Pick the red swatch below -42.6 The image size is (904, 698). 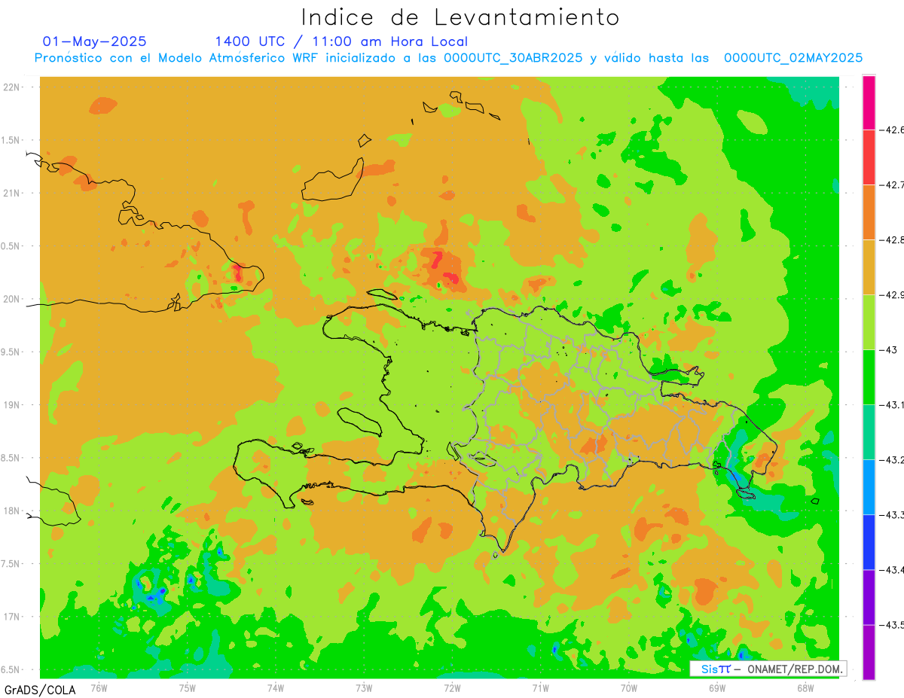[x=869, y=157]
